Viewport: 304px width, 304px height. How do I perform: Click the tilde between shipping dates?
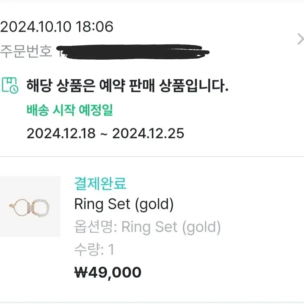104,134
